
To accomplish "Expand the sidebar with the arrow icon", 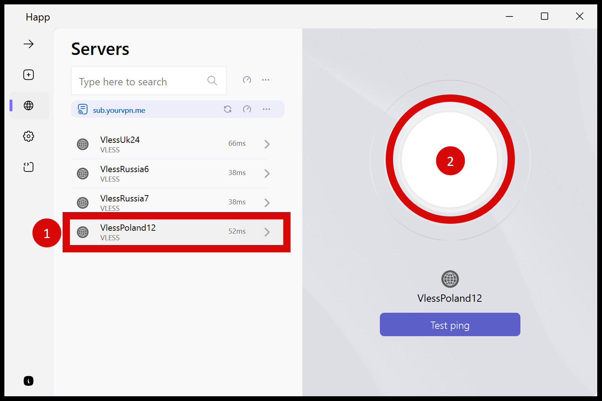I will point(29,44).
